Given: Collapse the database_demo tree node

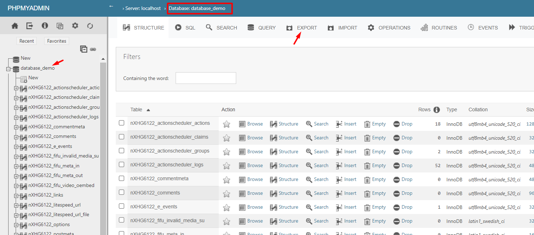Looking at the screenshot, I should [x=9, y=69].
